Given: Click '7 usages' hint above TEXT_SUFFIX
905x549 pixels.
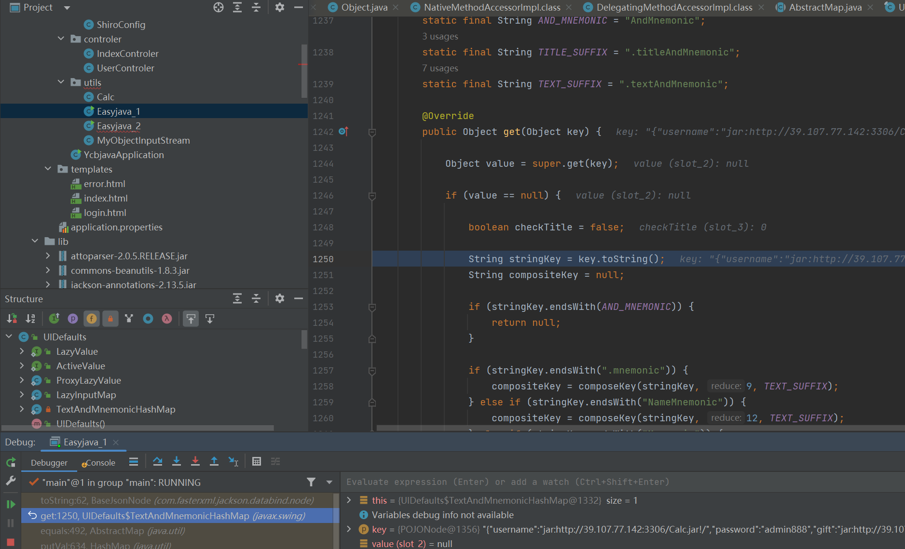Looking at the screenshot, I should click(x=440, y=68).
